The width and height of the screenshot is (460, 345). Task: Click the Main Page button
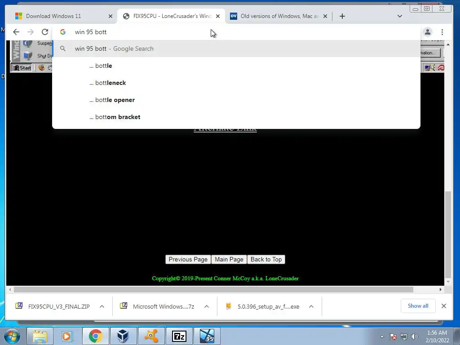click(x=229, y=259)
